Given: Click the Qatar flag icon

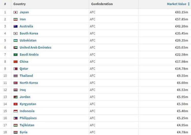Looking at the screenshot, I should click(x=16, y=69).
